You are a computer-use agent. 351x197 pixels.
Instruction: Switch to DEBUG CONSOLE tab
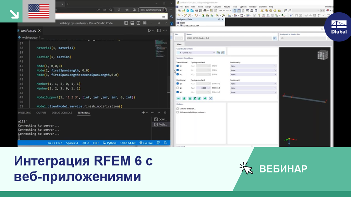pos(62,113)
